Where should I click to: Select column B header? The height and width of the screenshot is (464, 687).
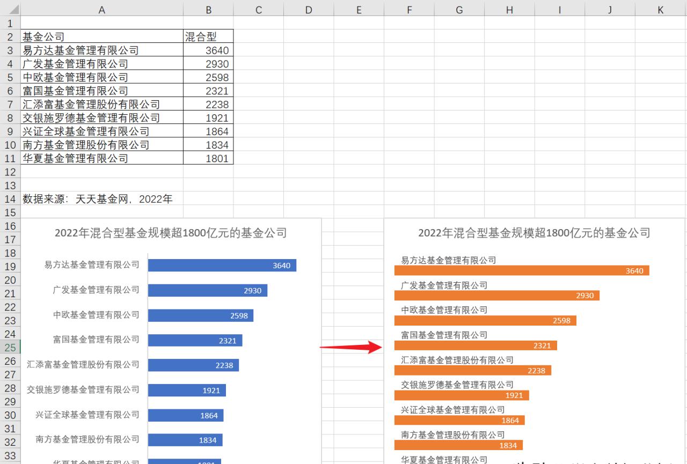click(208, 10)
